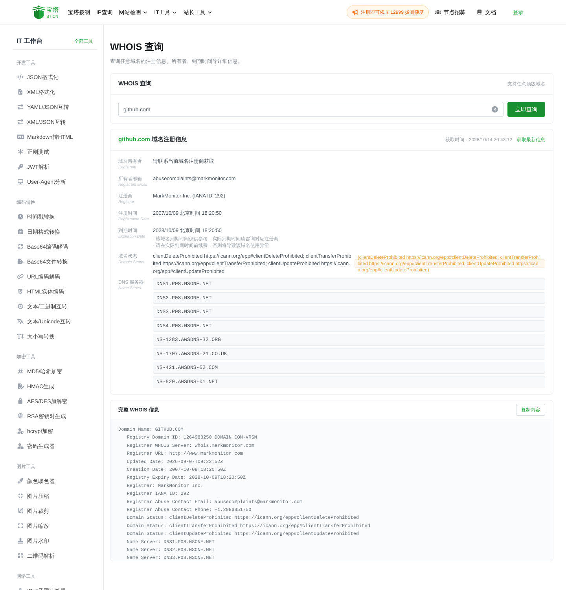
Task: Expand the IT工具 dropdown menu
Action: pos(165,12)
